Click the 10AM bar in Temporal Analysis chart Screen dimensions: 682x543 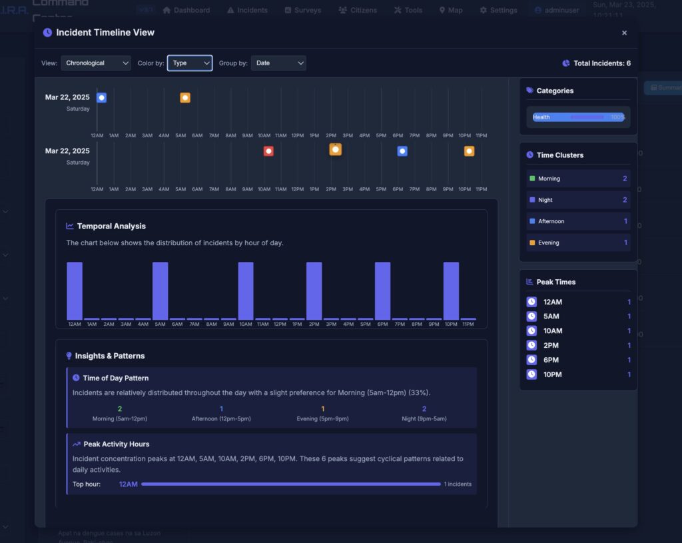[x=246, y=290]
